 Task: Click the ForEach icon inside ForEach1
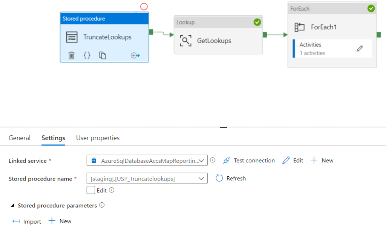point(300,27)
